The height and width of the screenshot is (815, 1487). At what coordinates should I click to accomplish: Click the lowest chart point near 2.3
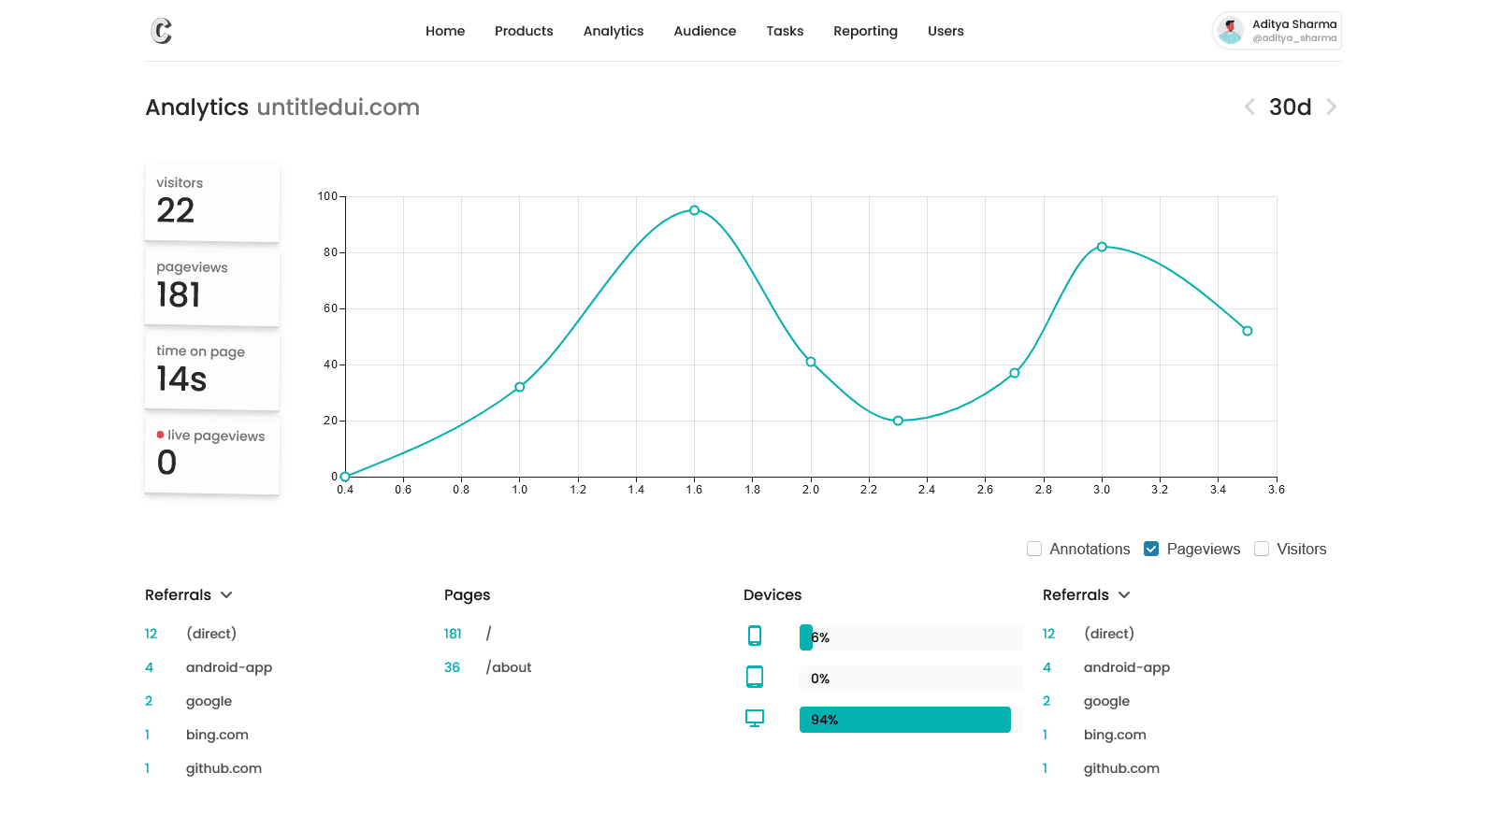tap(898, 421)
